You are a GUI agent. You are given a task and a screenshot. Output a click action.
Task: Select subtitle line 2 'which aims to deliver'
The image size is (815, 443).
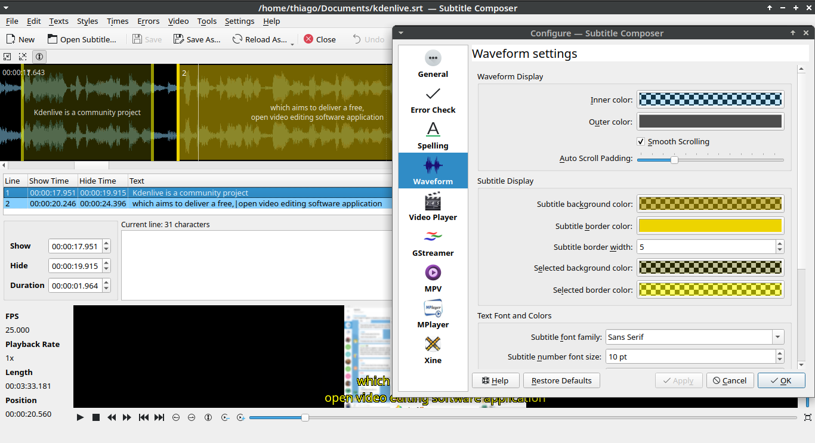tap(198, 203)
